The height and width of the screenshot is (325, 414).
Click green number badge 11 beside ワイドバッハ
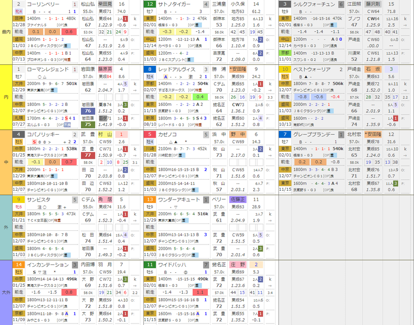pos(150,265)
